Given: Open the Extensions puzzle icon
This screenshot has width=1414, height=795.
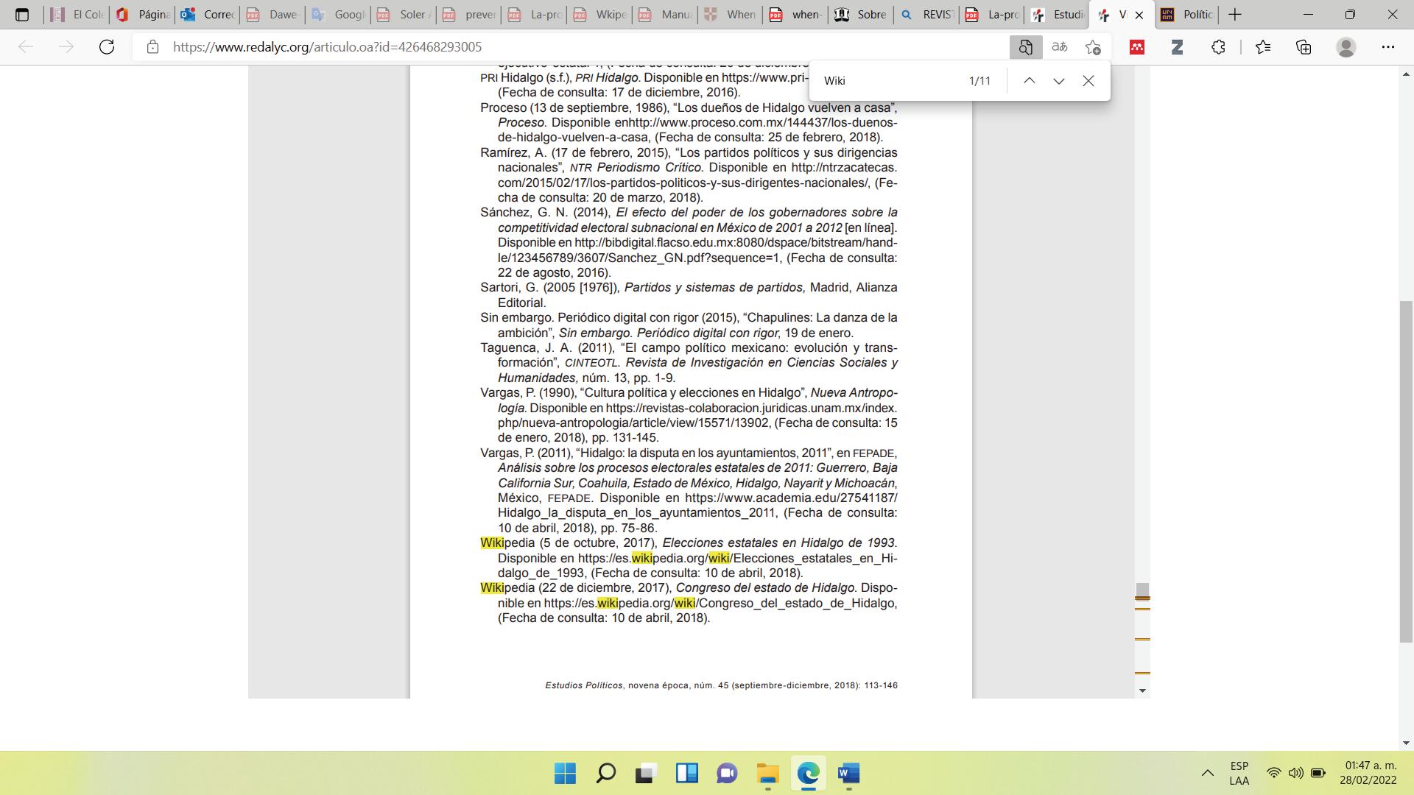Looking at the screenshot, I should point(1218,47).
